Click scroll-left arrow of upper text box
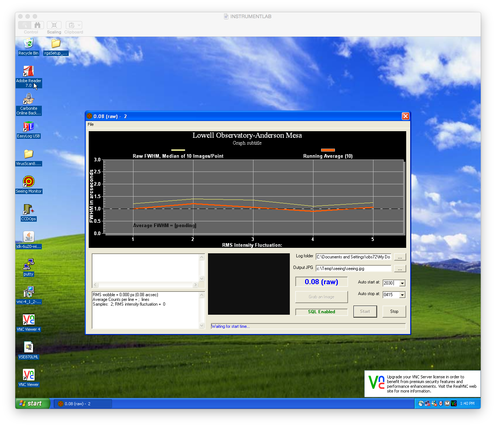The image size is (496, 427). (x=96, y=285)
